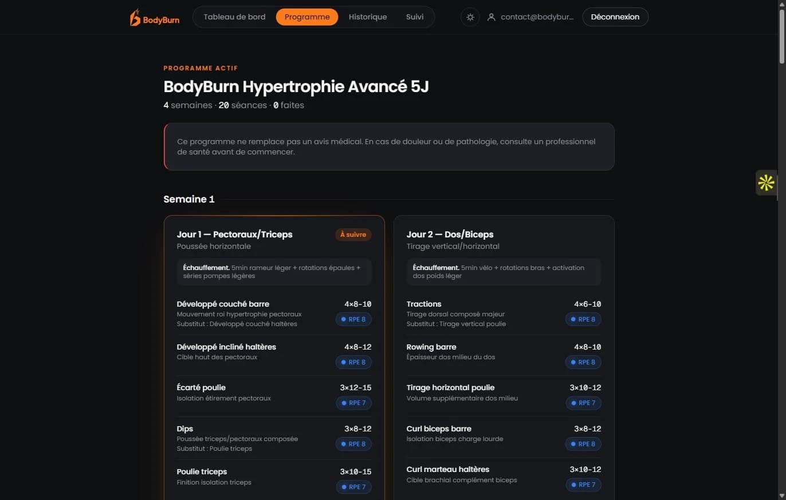Viewport: 786px width, 500px height.
Task: Click the 4×6-10 sets for Tractions
Action: (x=588, y=304)
